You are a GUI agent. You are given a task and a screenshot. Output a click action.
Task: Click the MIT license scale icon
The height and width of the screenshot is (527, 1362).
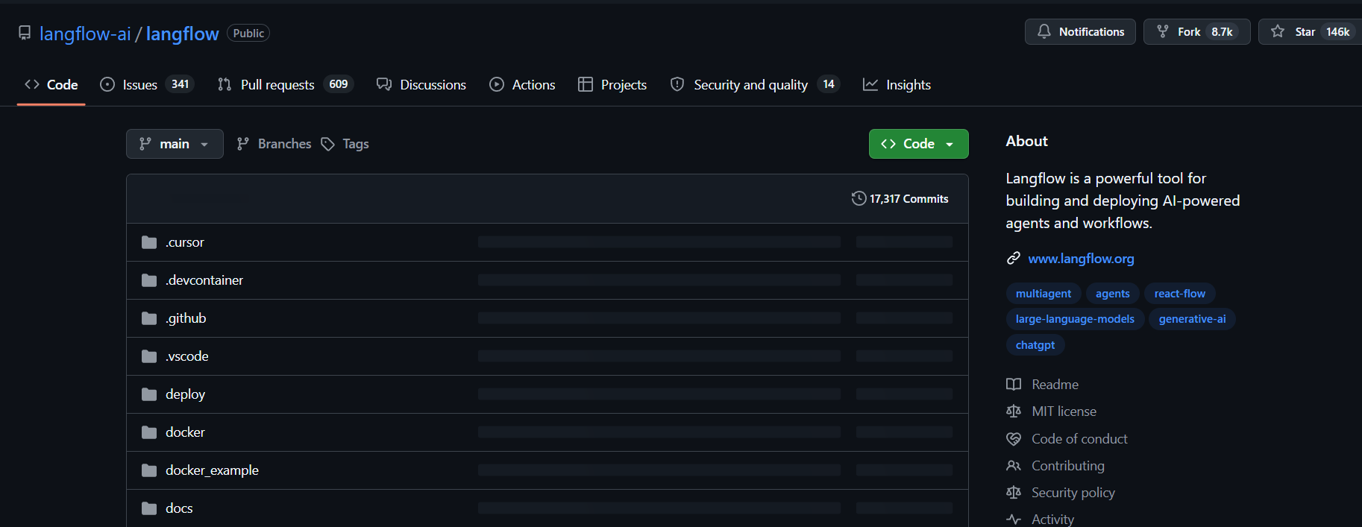[x=1014, y=411]
